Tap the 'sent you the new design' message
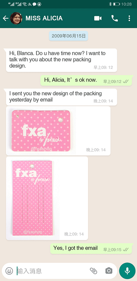 coord(61,97)
